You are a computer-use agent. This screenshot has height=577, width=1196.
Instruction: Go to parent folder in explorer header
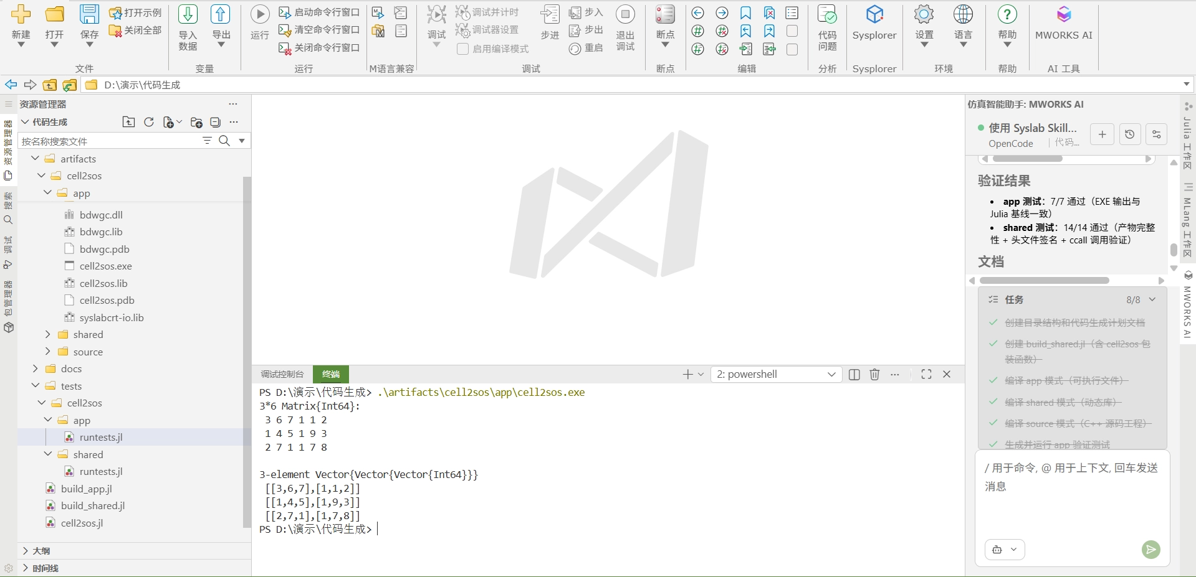pyautogui.click(x=128, y=122)
